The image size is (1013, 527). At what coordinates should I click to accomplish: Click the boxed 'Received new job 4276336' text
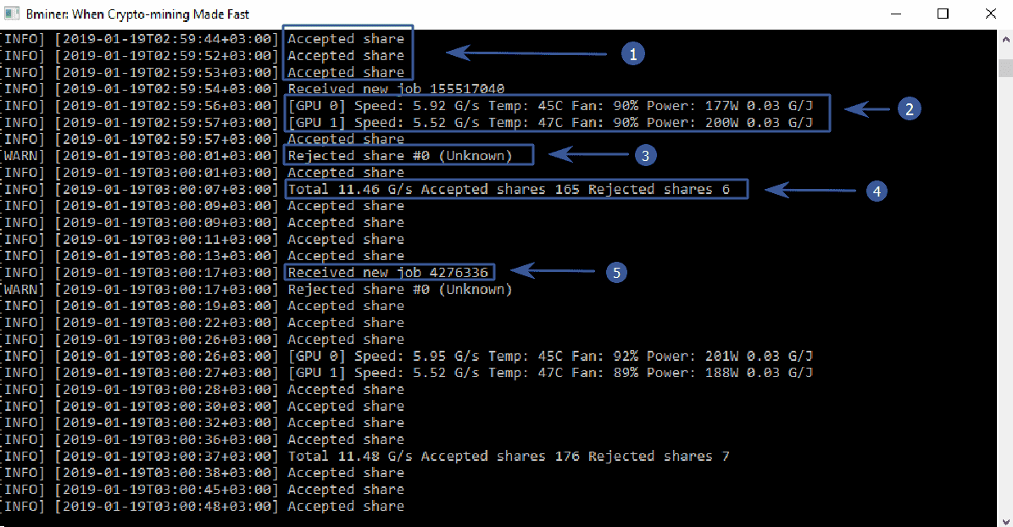coord(391,272)
